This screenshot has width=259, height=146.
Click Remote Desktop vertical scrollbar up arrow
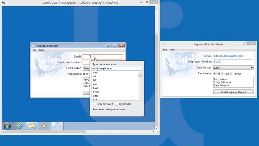point(157,8)
